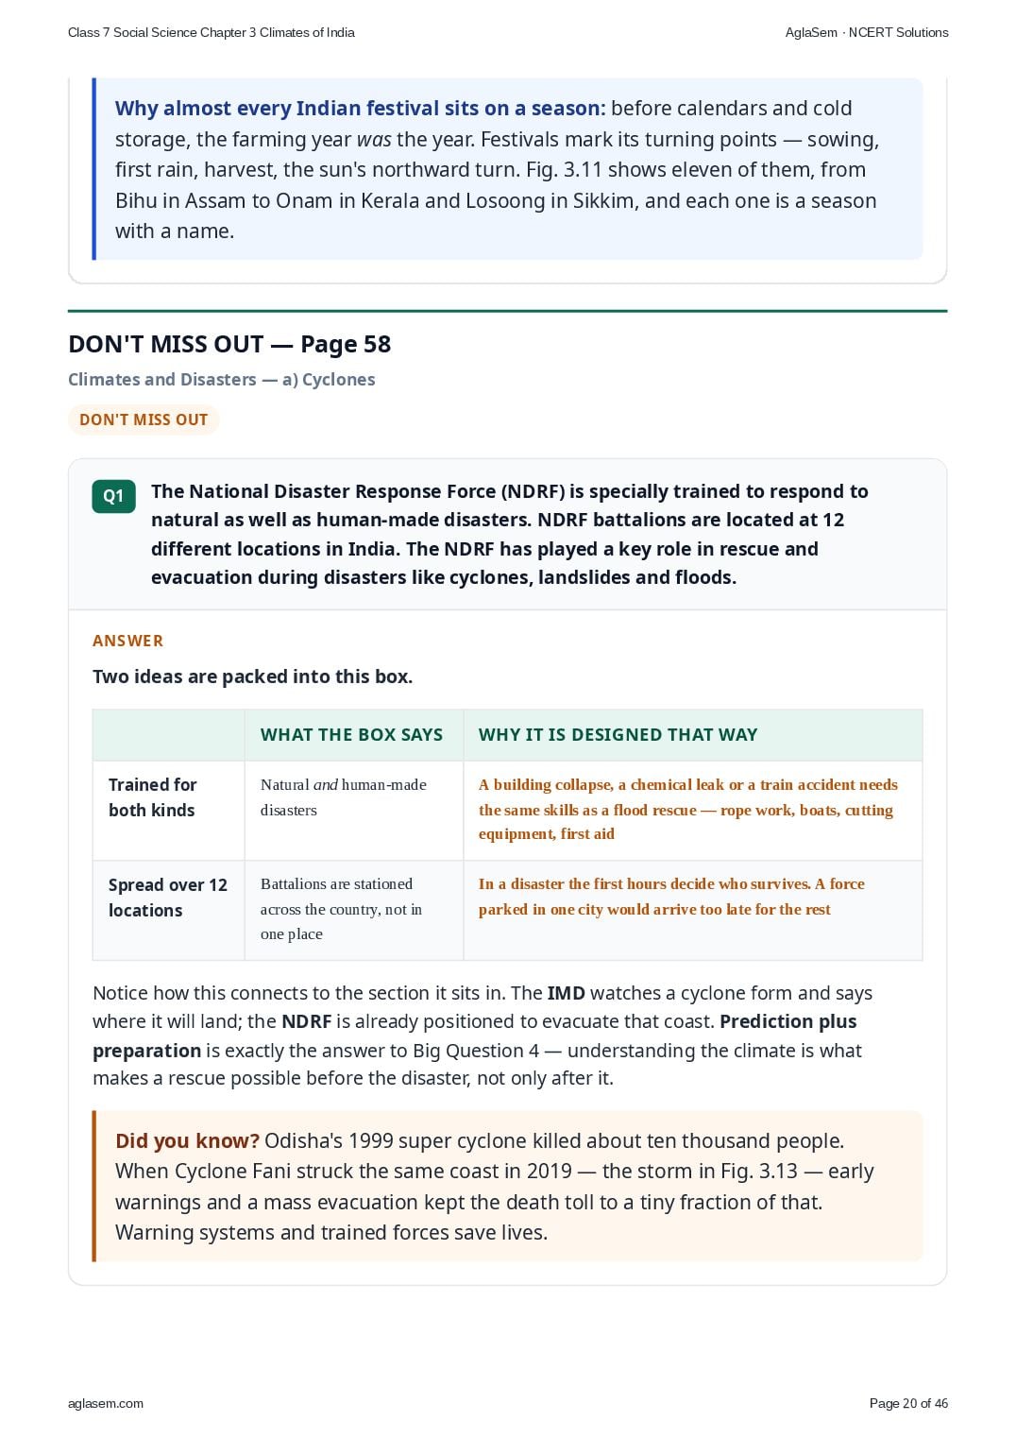The height and width of the screenshot is (1438, 1016).
Task: Click the 'Page 20 of 46' footer indicator
Action: (x=908, y=1403)
